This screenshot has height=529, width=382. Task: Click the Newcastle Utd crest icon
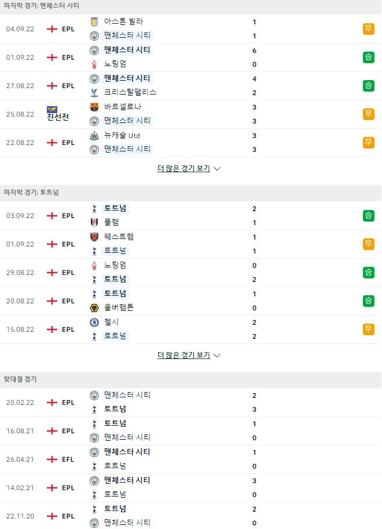(94, 136)
